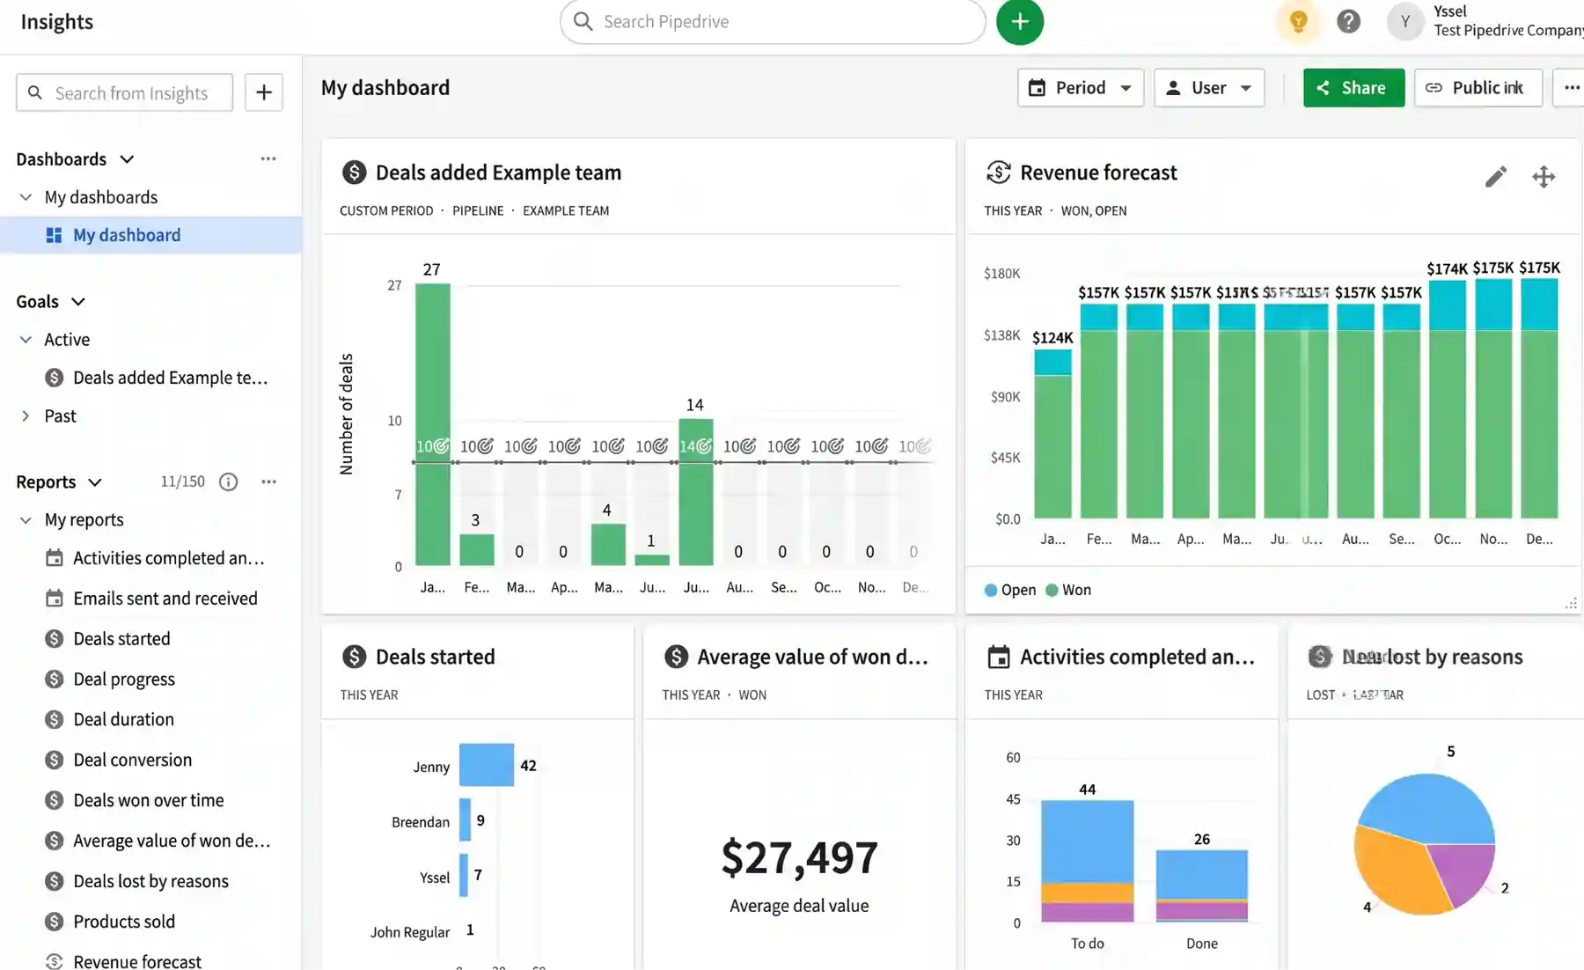Click the plus button beside Insights search
1584x970 pixels.
click(x=263, y=92)
